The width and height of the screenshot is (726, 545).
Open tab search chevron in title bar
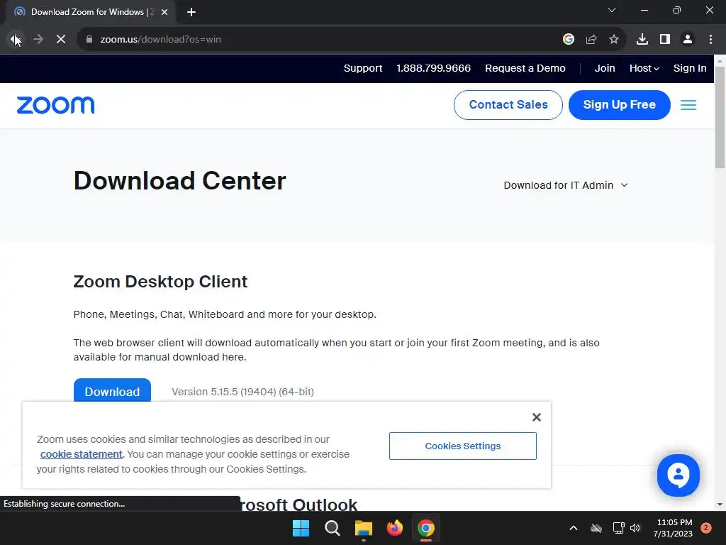click(x=612, y=10)
